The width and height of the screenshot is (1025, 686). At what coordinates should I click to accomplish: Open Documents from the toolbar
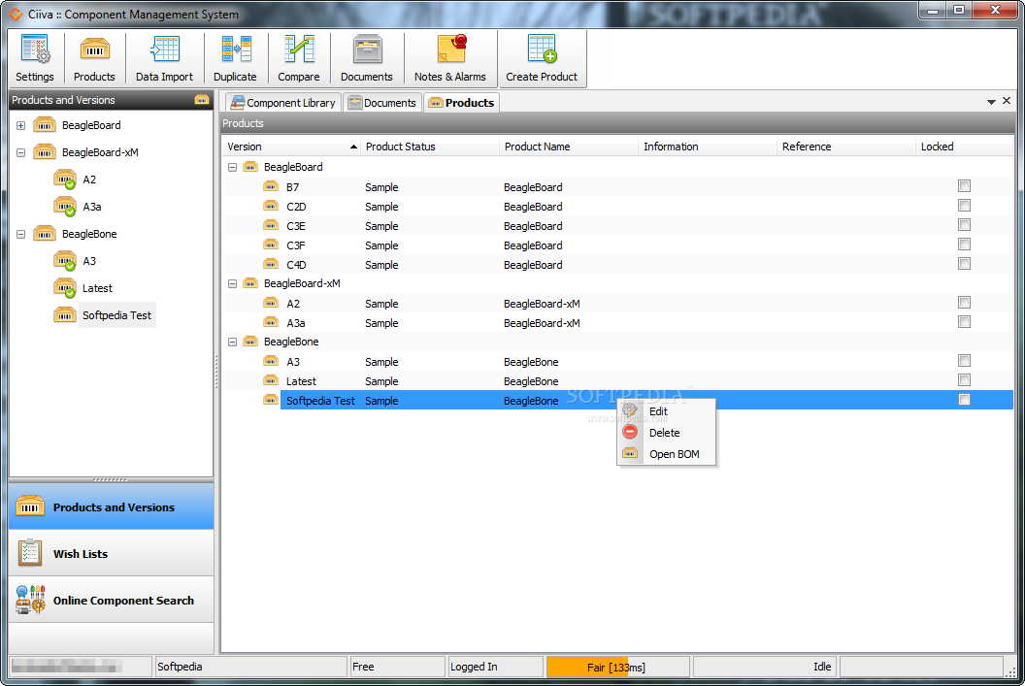point(367,49)
